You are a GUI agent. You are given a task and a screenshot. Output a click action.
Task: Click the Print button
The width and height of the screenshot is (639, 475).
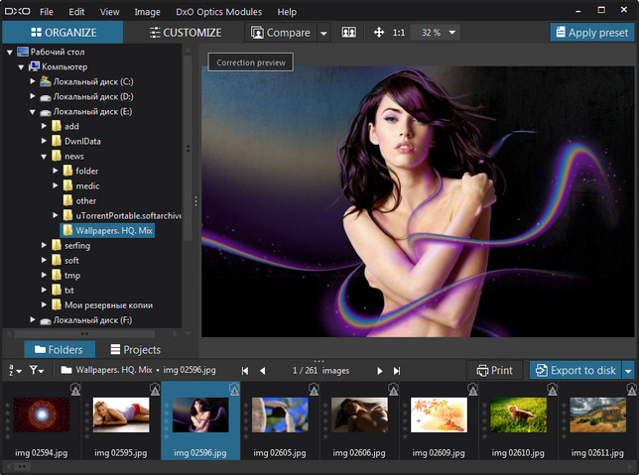coord(493,370)
